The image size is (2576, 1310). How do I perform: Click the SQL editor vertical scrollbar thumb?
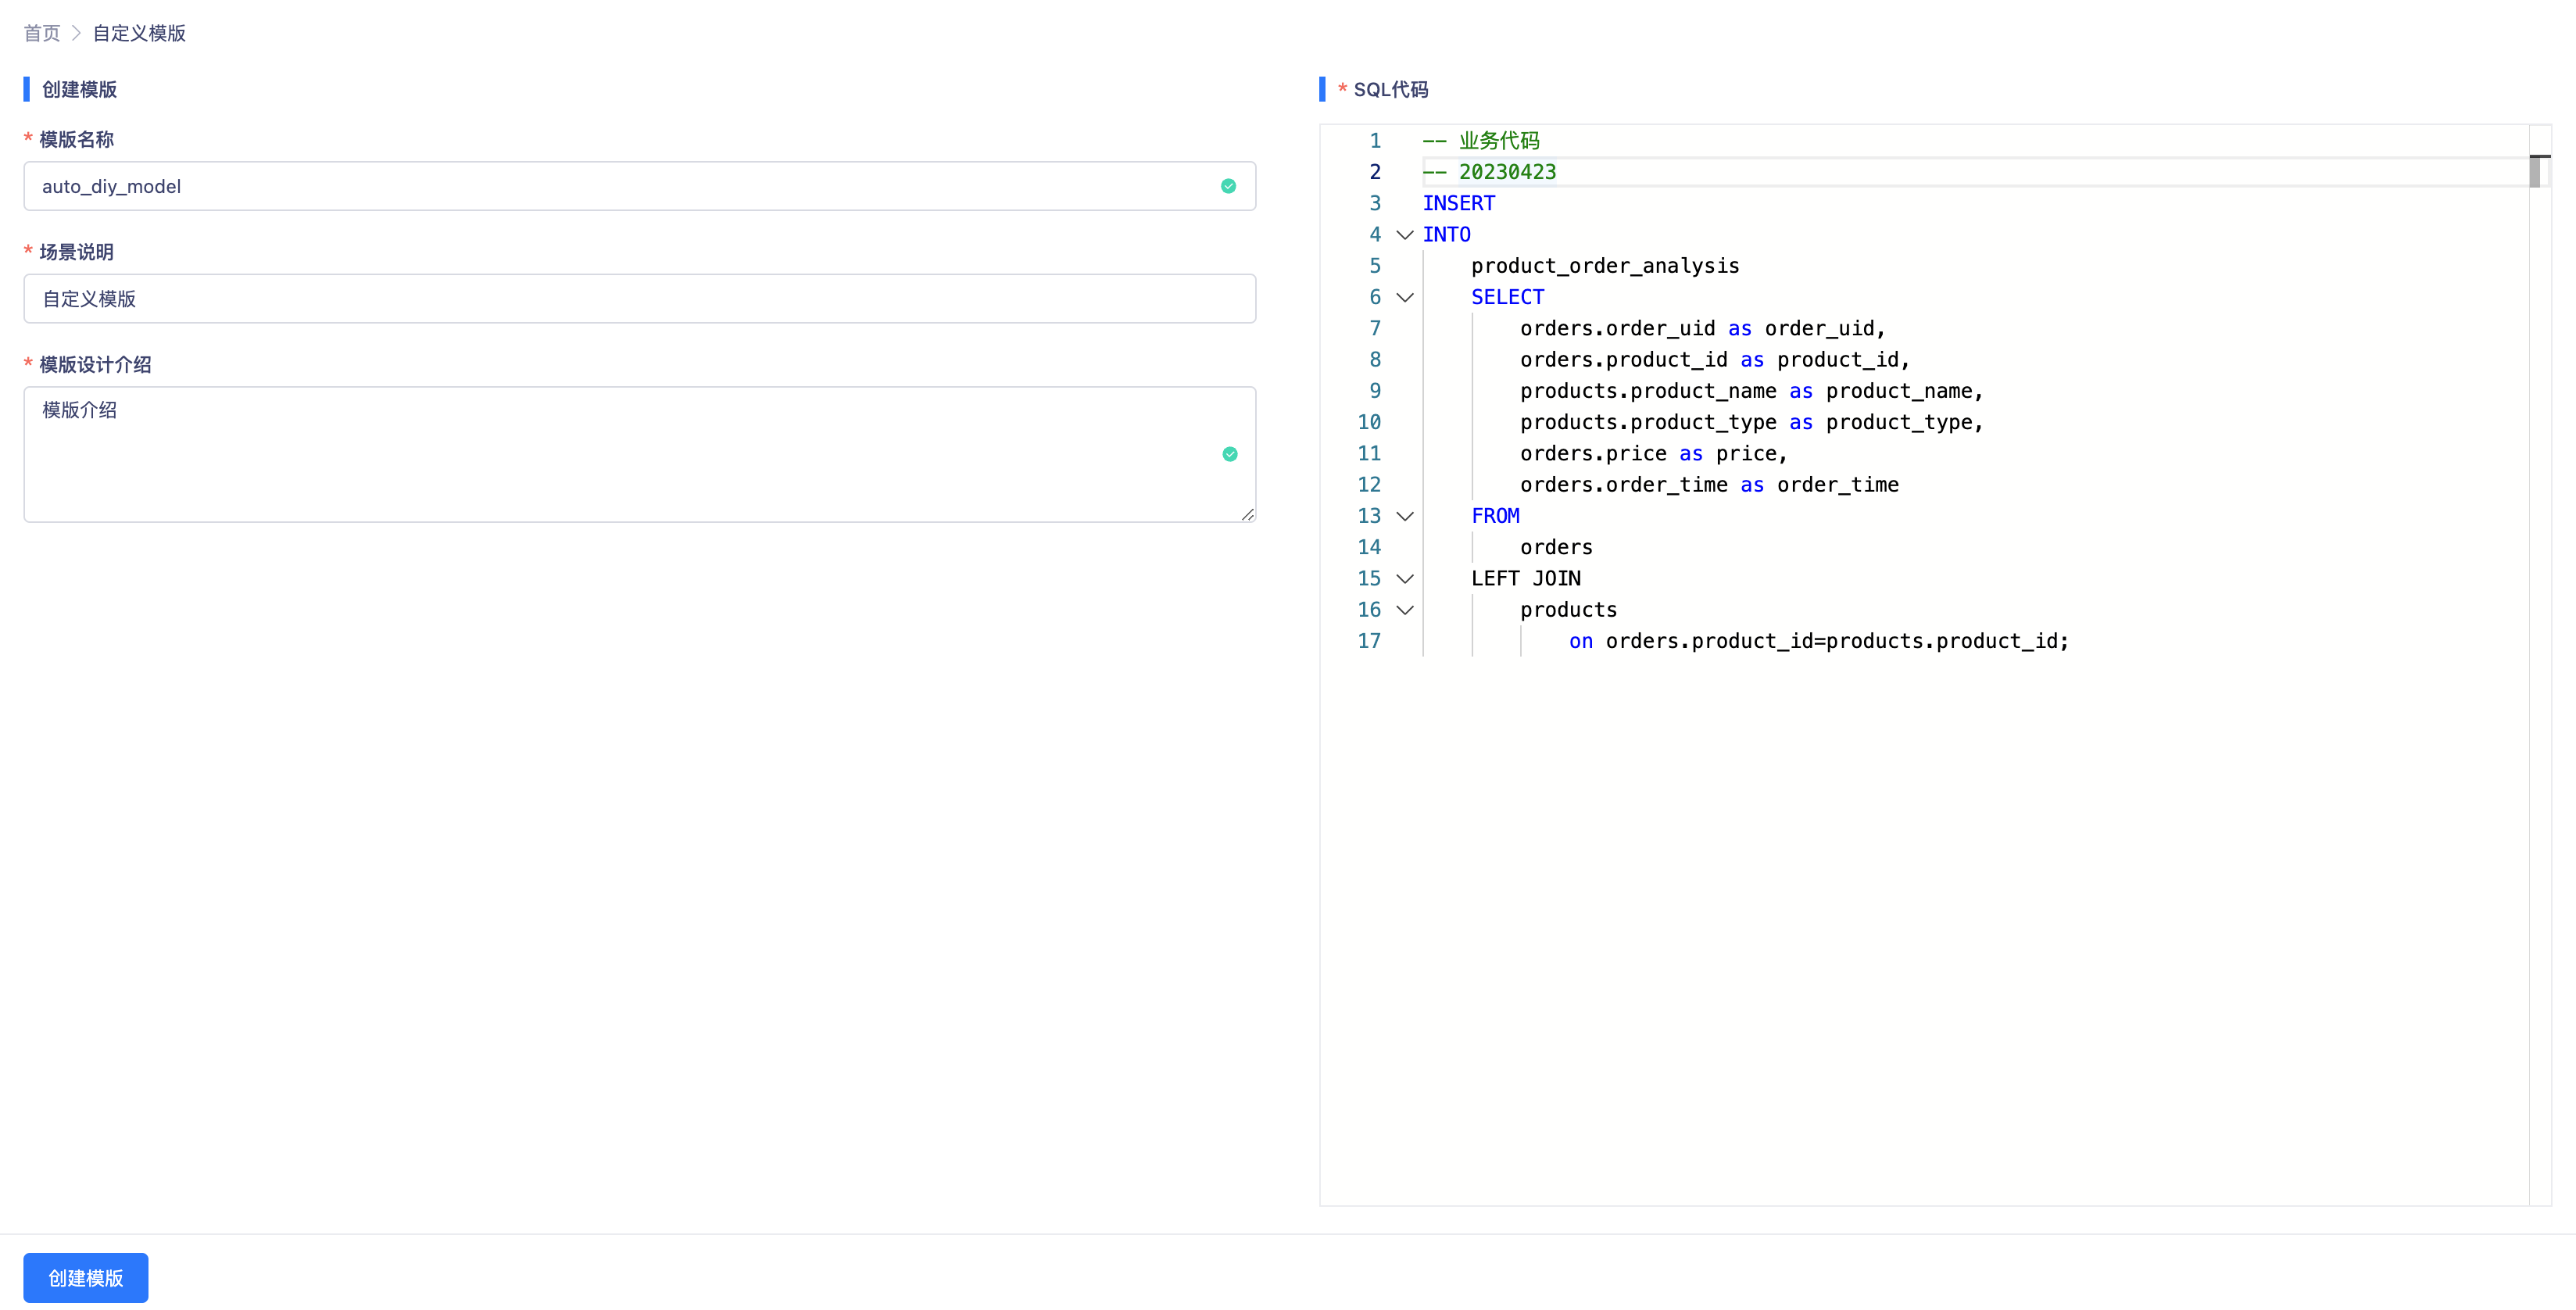(2535, 172)
